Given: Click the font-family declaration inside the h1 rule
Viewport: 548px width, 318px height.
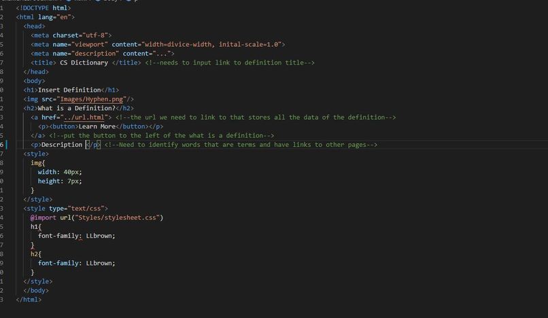Looking at the screenshot, I should coord(77,236).
